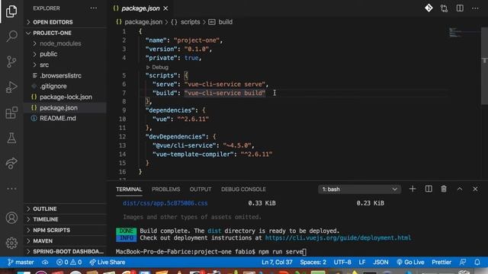The image size is (488, 274).
Task: Collapse the PROJECT-ONE folder section
Action: coord(65,33)
